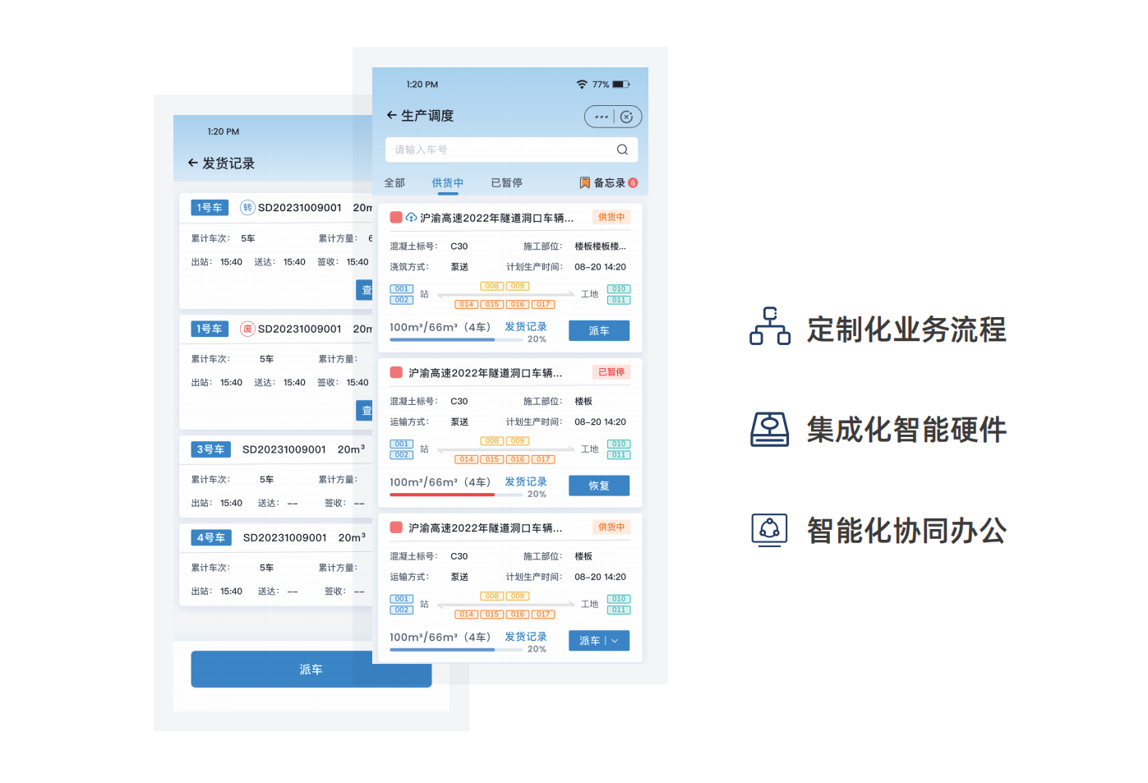1148x783 pixels.
Task: Close mini-program via circle target icon
Action: 626,117
